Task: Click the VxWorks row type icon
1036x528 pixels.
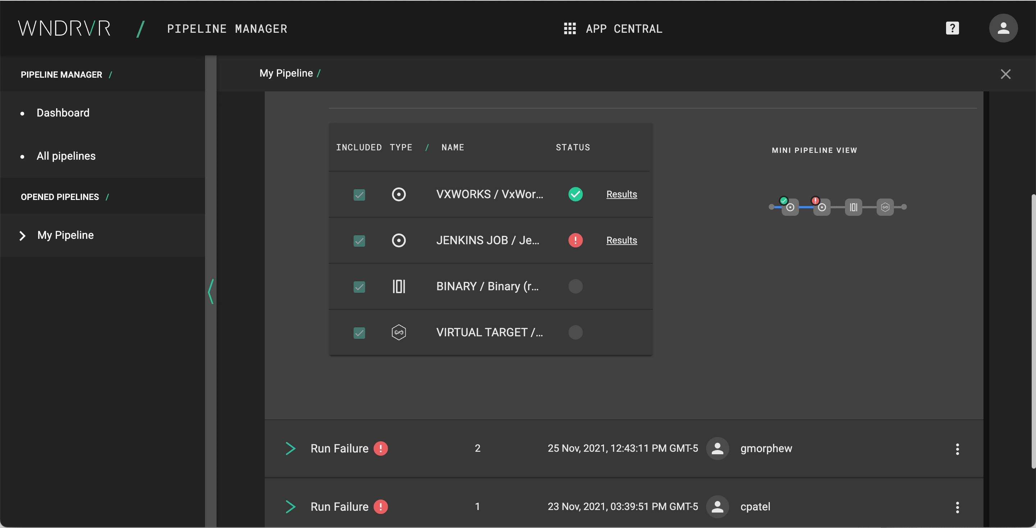Action: pyautogui.click(x=399, y=195)
